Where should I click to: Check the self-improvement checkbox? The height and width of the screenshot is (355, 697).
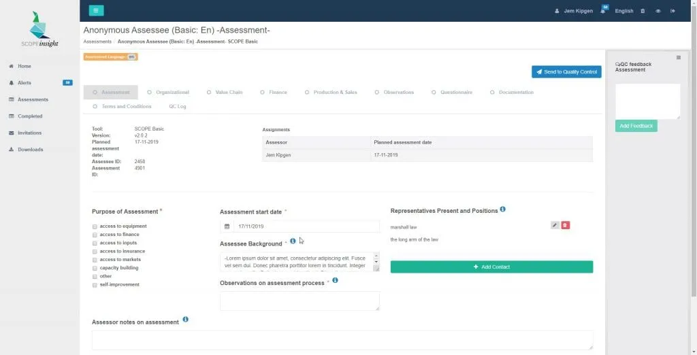pyautogui.click(x=95, y=285)
